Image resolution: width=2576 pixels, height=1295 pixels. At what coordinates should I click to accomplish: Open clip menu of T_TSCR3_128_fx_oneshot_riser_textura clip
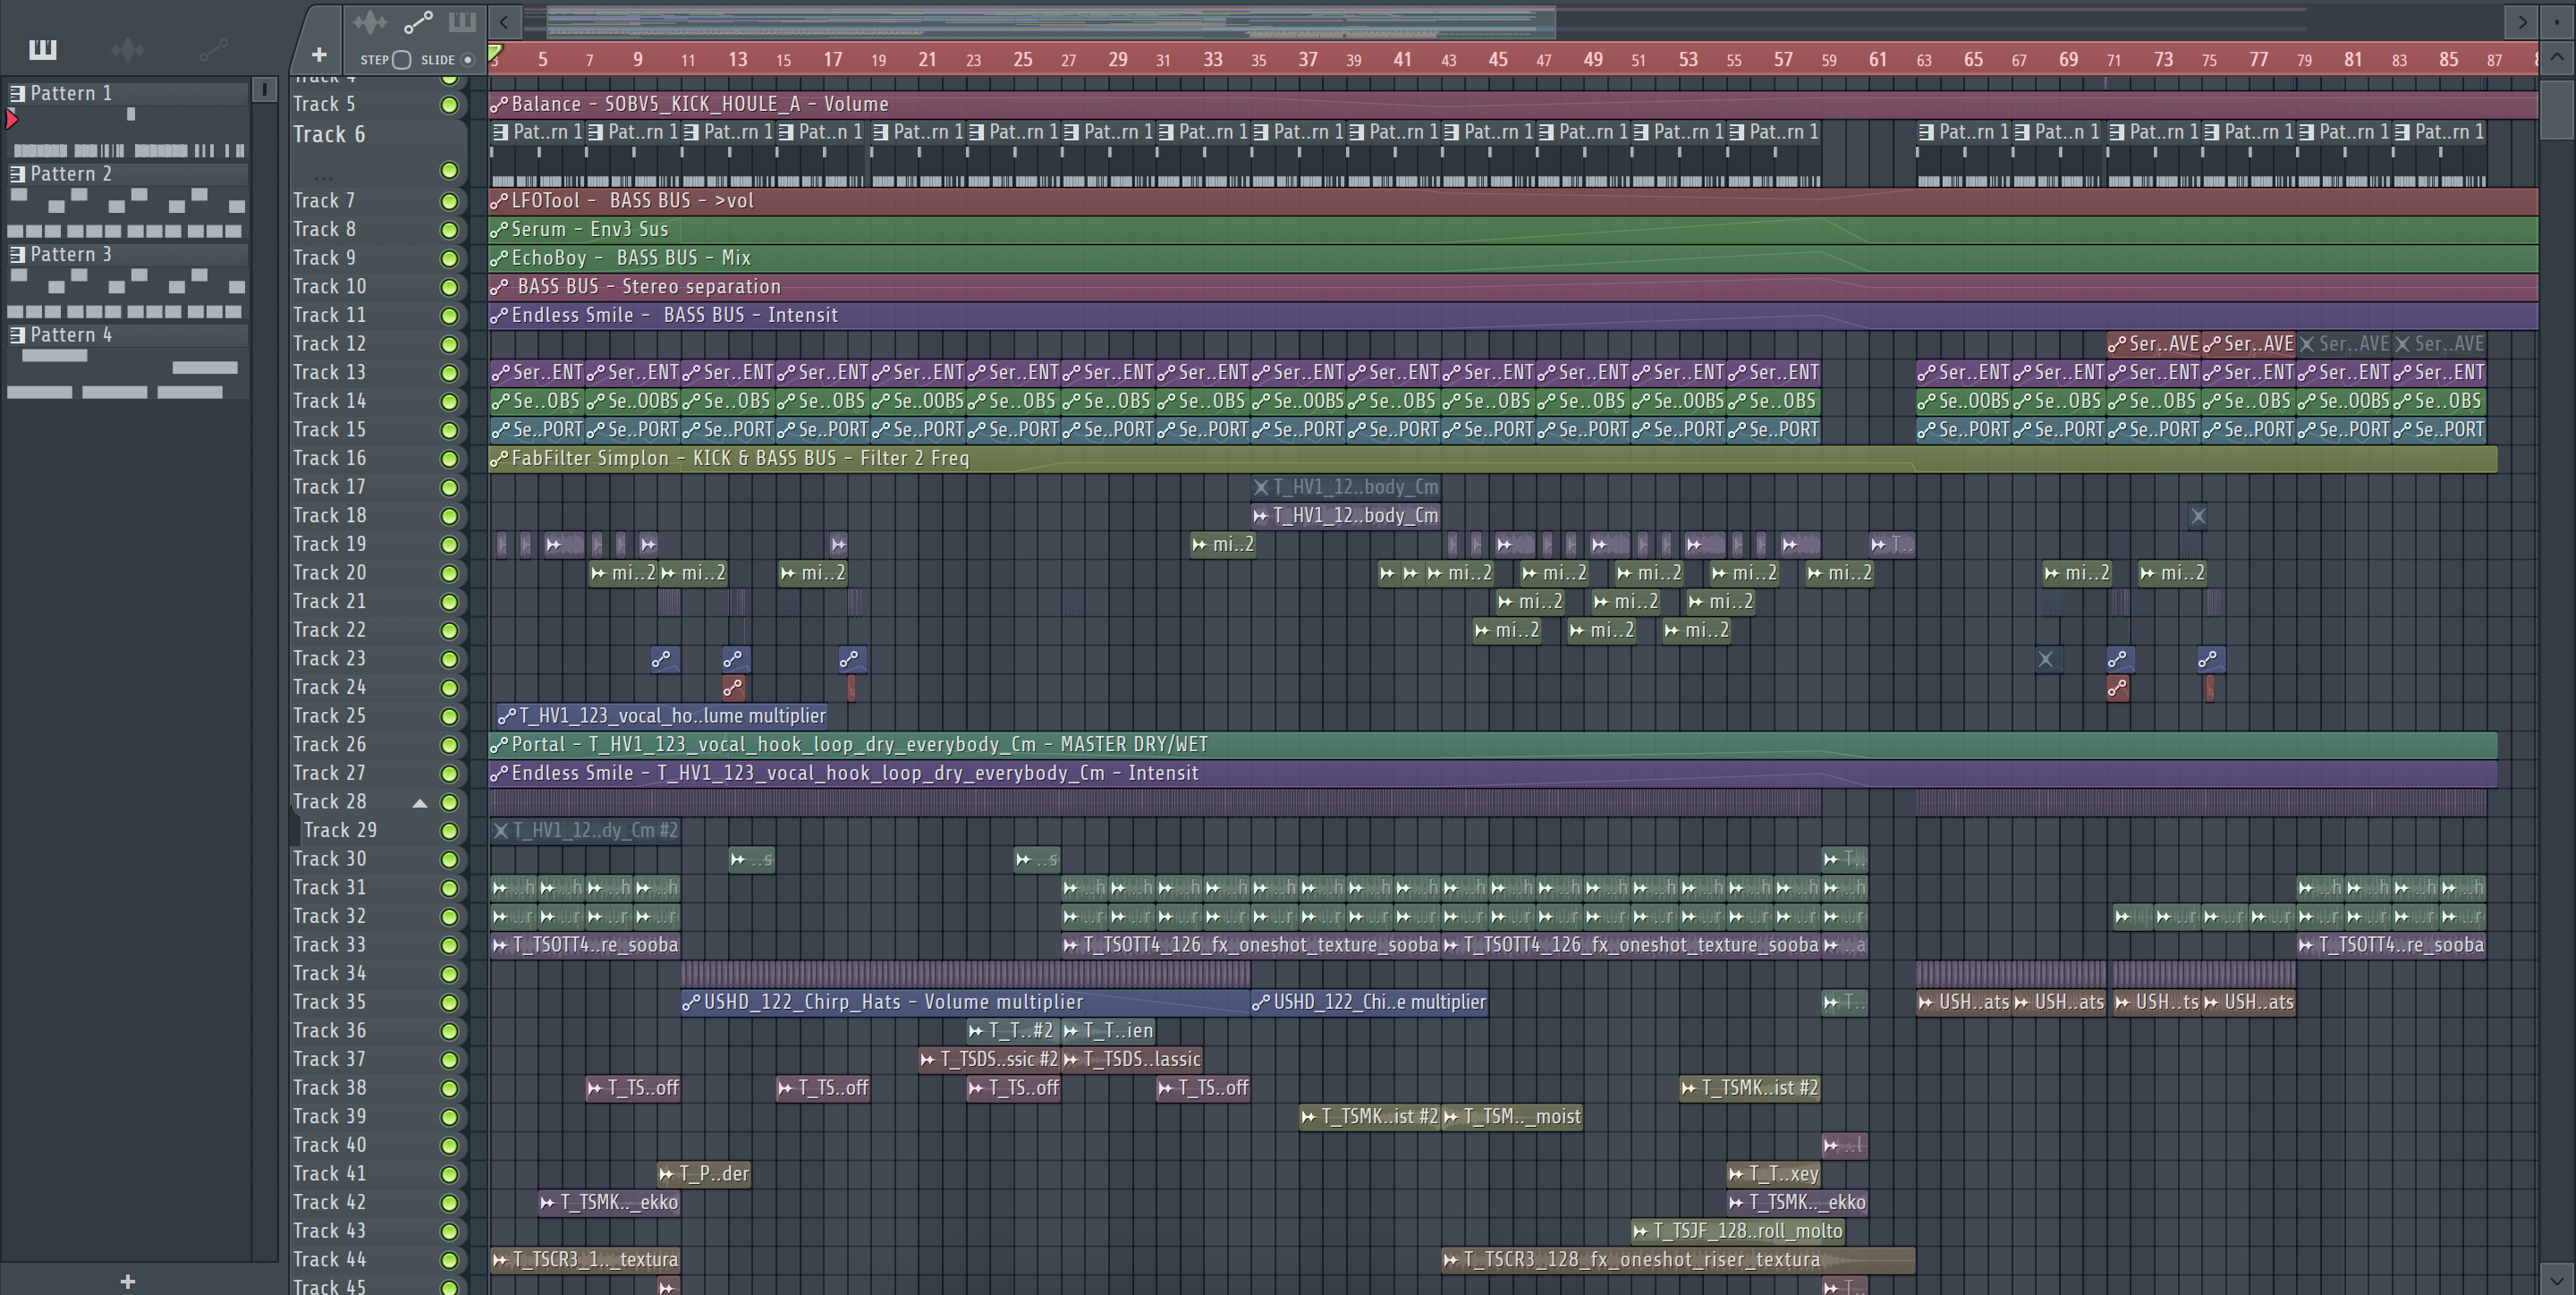click(1451, 1260)
